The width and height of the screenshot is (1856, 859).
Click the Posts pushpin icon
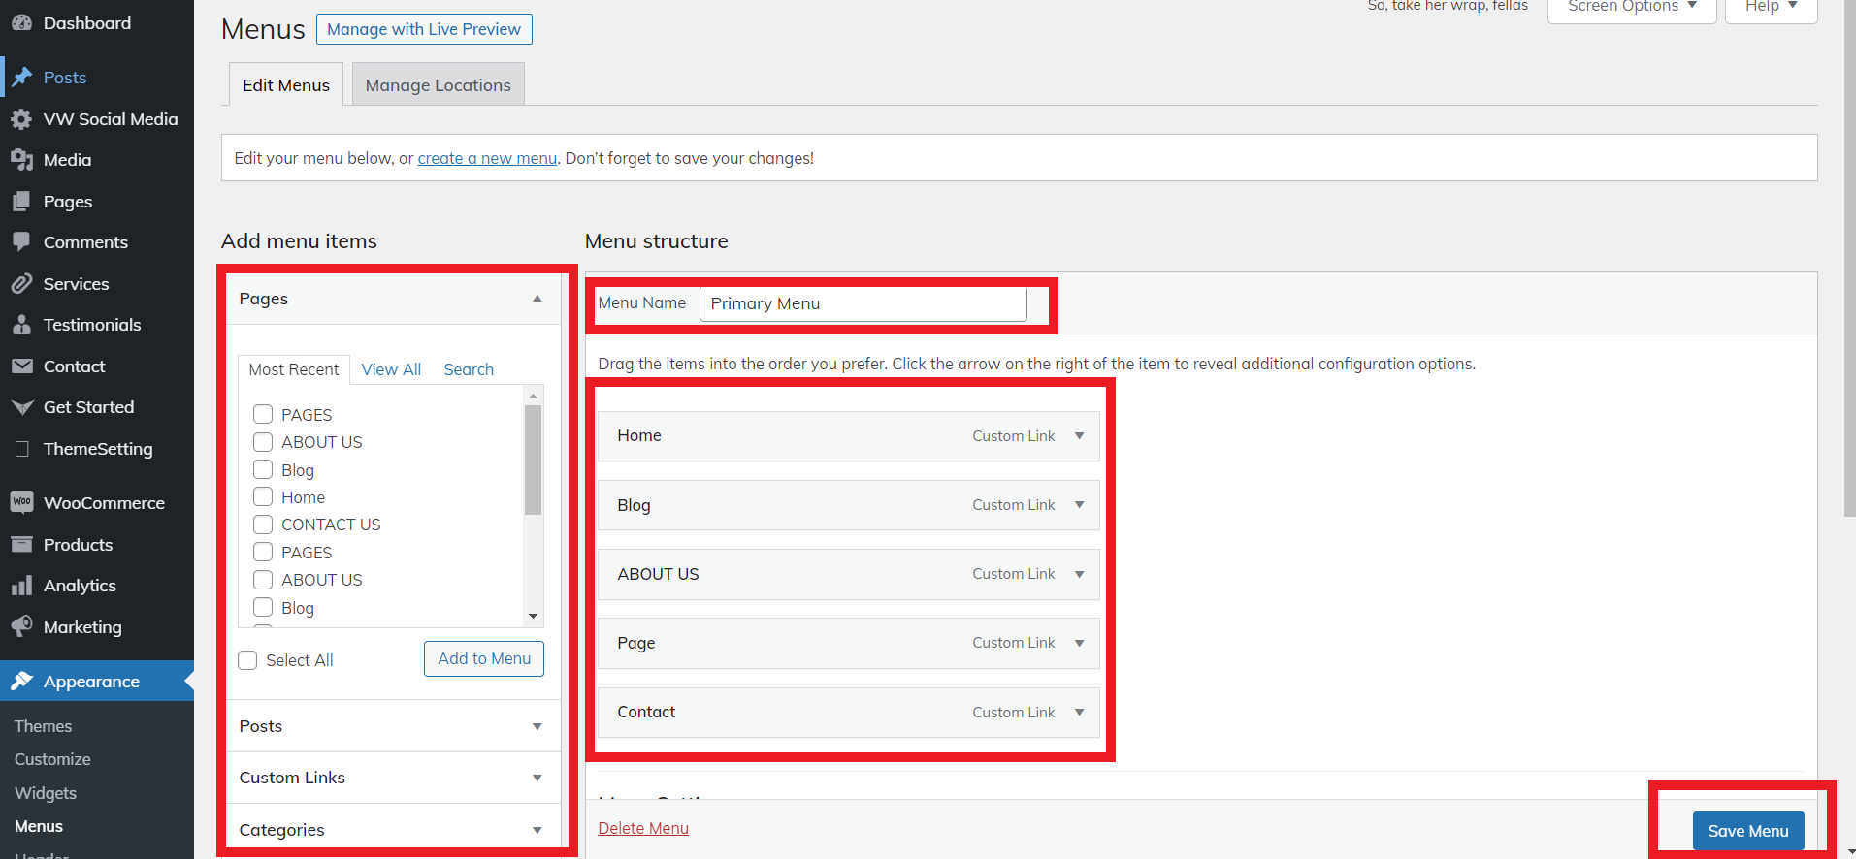[x=21, y=78]
